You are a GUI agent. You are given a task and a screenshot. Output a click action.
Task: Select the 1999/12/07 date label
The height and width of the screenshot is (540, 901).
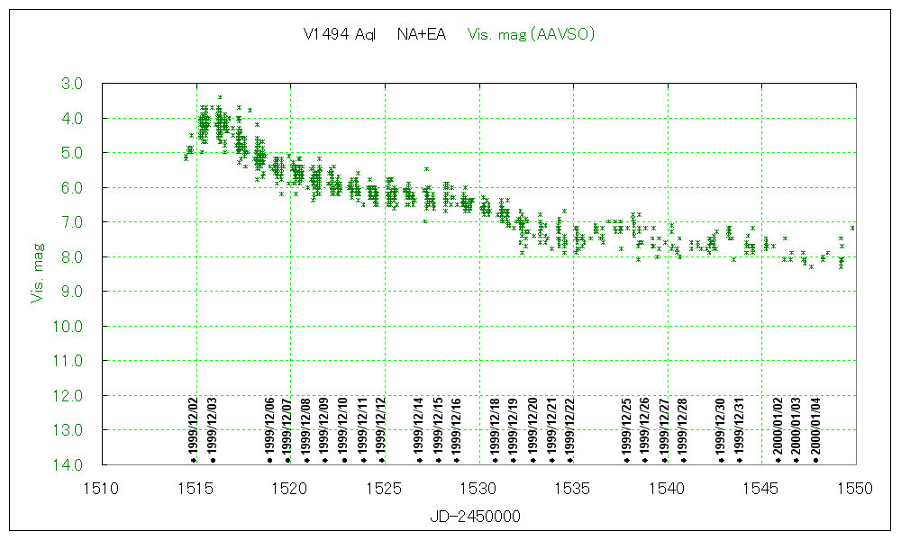tap(288, 426)
